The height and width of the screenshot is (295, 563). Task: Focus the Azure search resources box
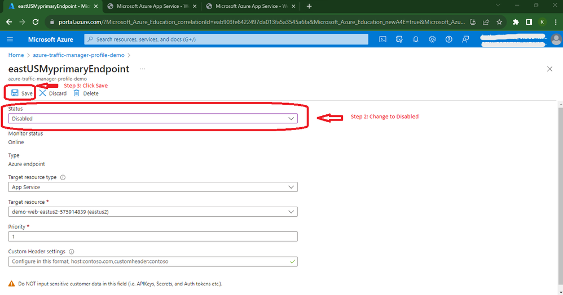pos(226,39)
